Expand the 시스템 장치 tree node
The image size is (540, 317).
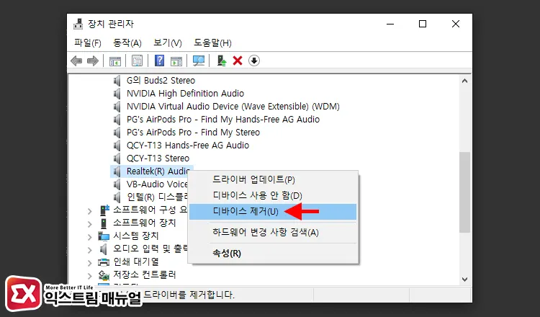[x=89, y=236]
